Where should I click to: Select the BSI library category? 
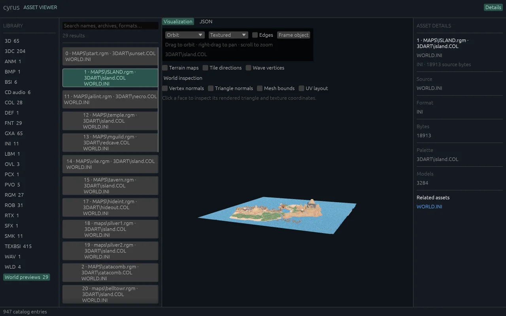tap(11, 82)
